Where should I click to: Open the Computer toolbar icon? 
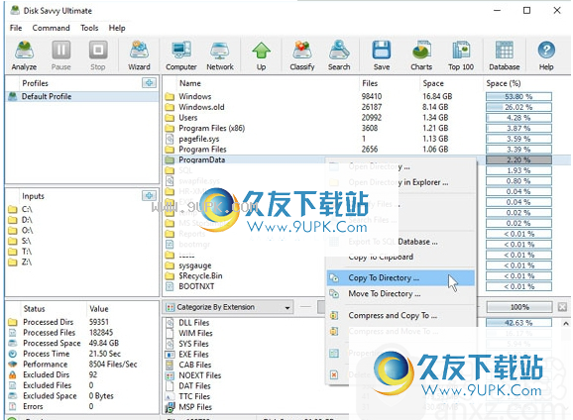[x=181, y=55]
